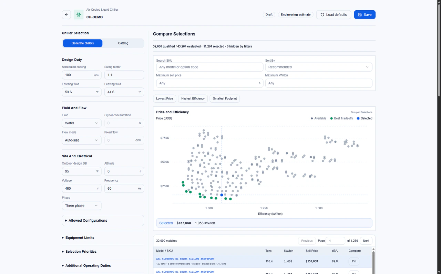Click the Sell Price column header
The height and width of the screenshot is (274, 441).
coord(312,251)
